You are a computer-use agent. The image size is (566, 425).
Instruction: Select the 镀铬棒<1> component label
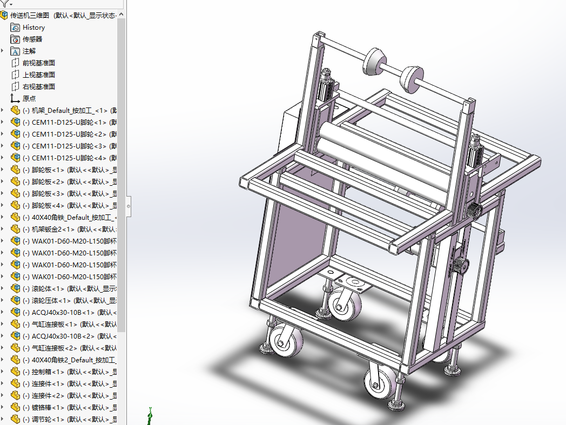[70, 408]
